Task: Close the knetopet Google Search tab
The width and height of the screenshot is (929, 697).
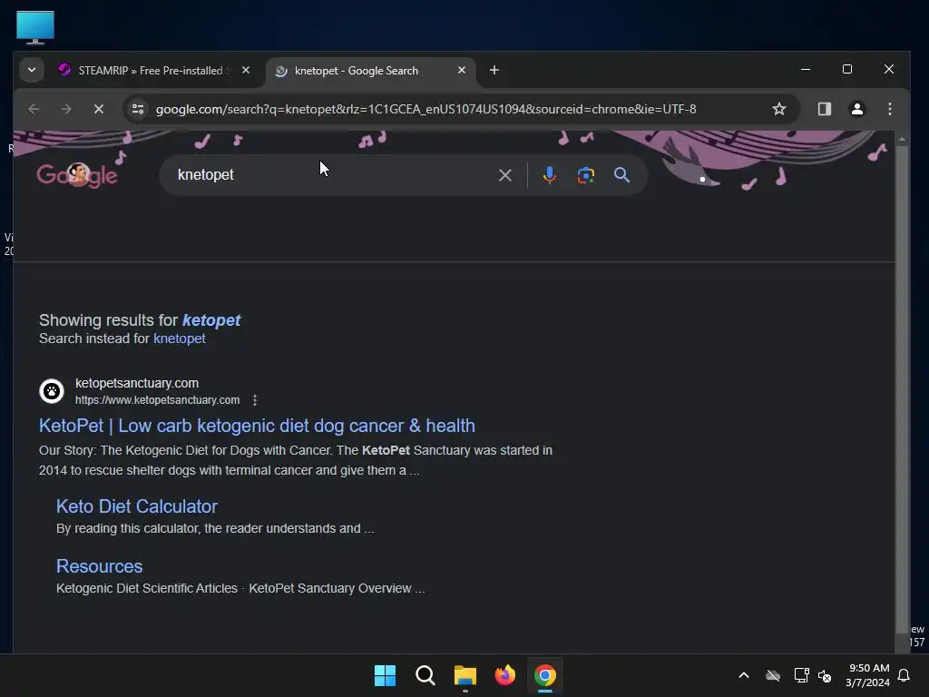Action: pyautogui.click(x=462, y=70)
